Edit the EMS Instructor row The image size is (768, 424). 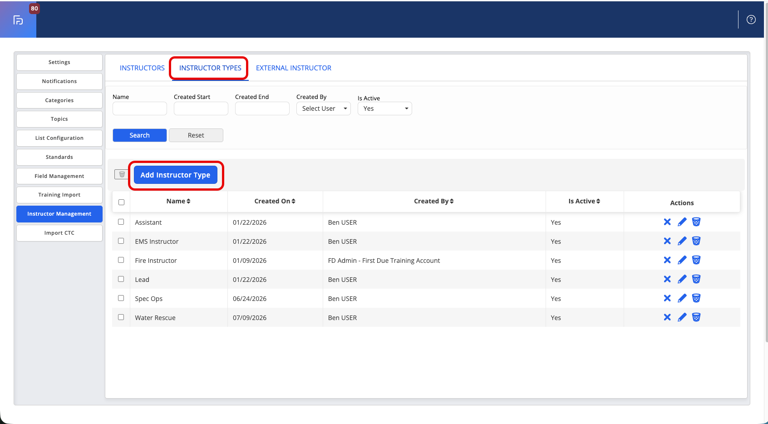coord(682,241)
